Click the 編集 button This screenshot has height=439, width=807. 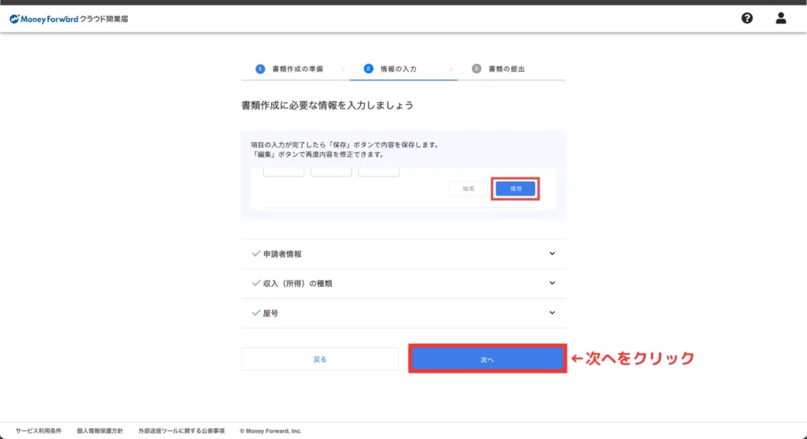[468, 189]
